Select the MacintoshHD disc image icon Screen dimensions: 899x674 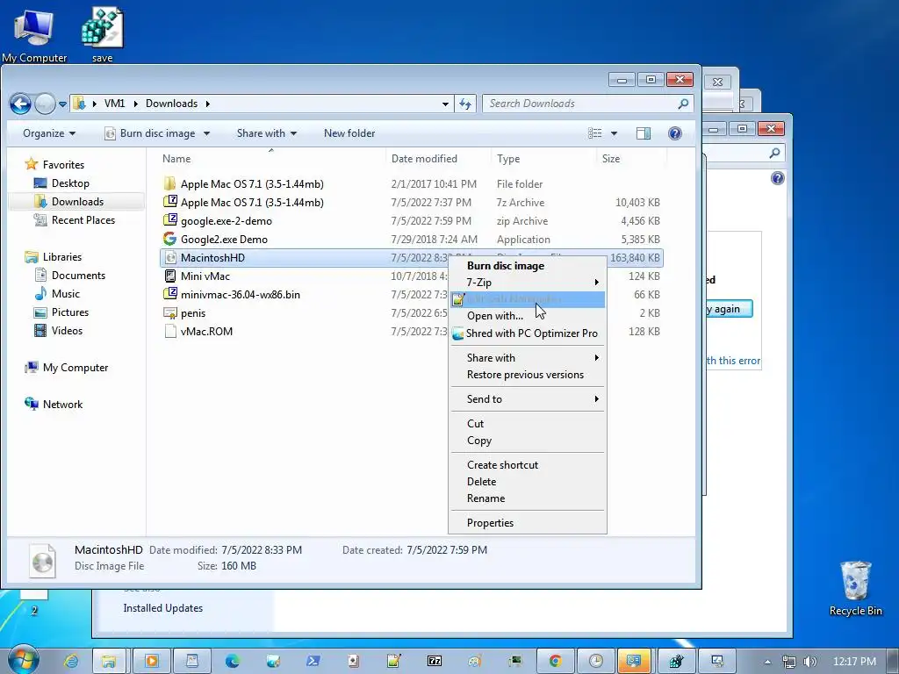pos(169,258)
